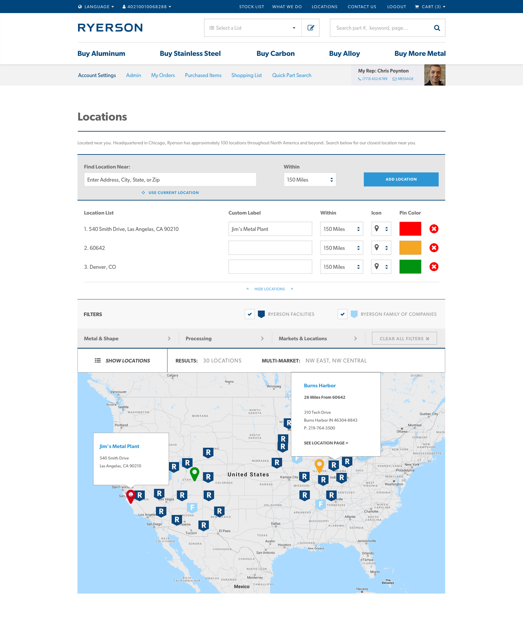The width and height of the screenshot is (523, 627).
Task: Click the edit list pencil icon
Action: (311, 28)
